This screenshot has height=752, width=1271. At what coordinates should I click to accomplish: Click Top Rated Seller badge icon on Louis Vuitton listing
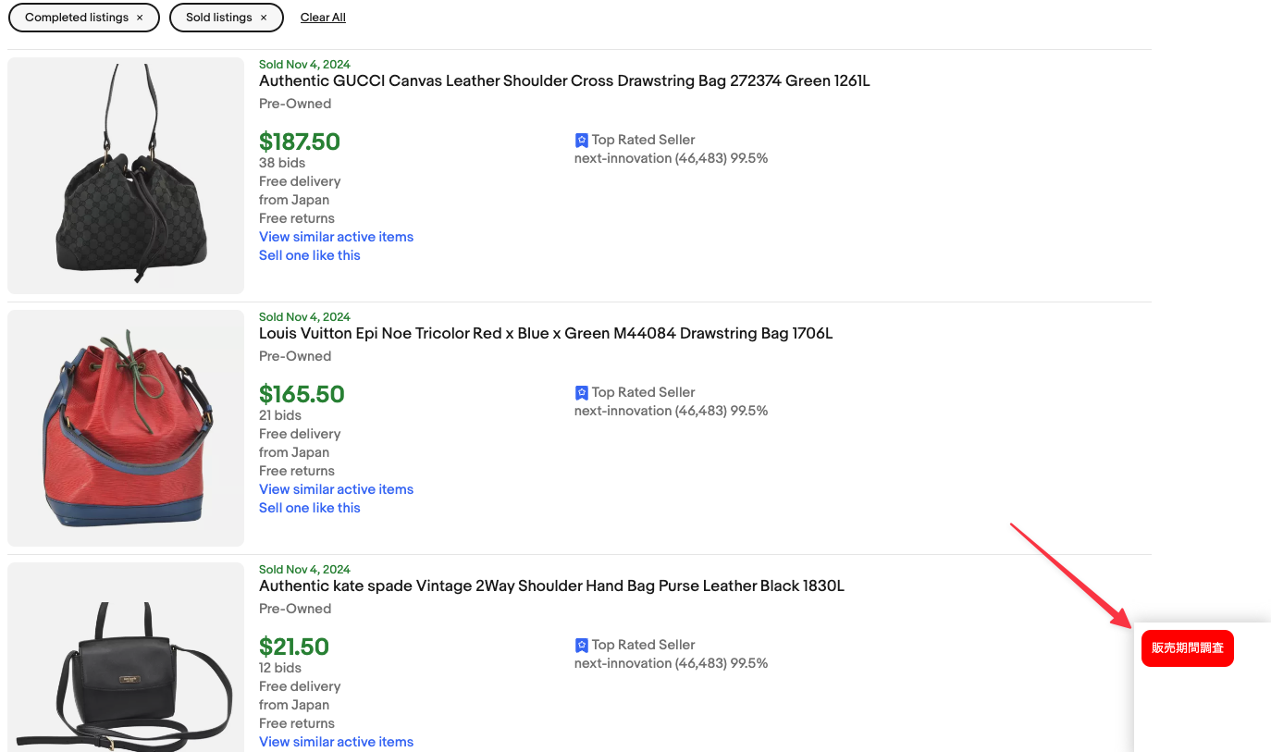tap(582, 393)
